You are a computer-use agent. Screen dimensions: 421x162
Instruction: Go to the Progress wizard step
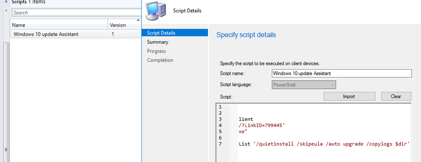coord(156,51)
